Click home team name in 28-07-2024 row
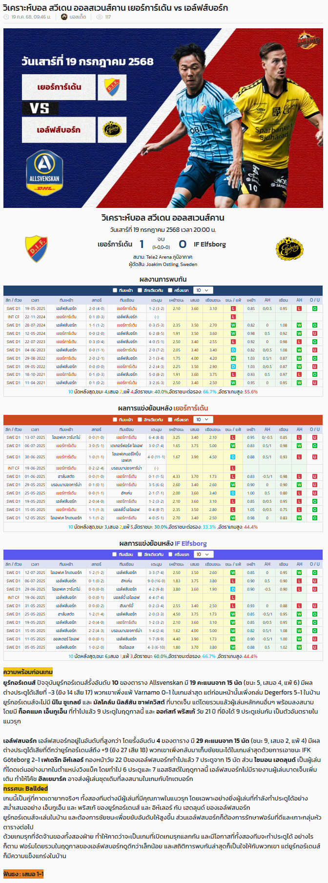Viewport: 328px width, 883px height. pos(66,325)
